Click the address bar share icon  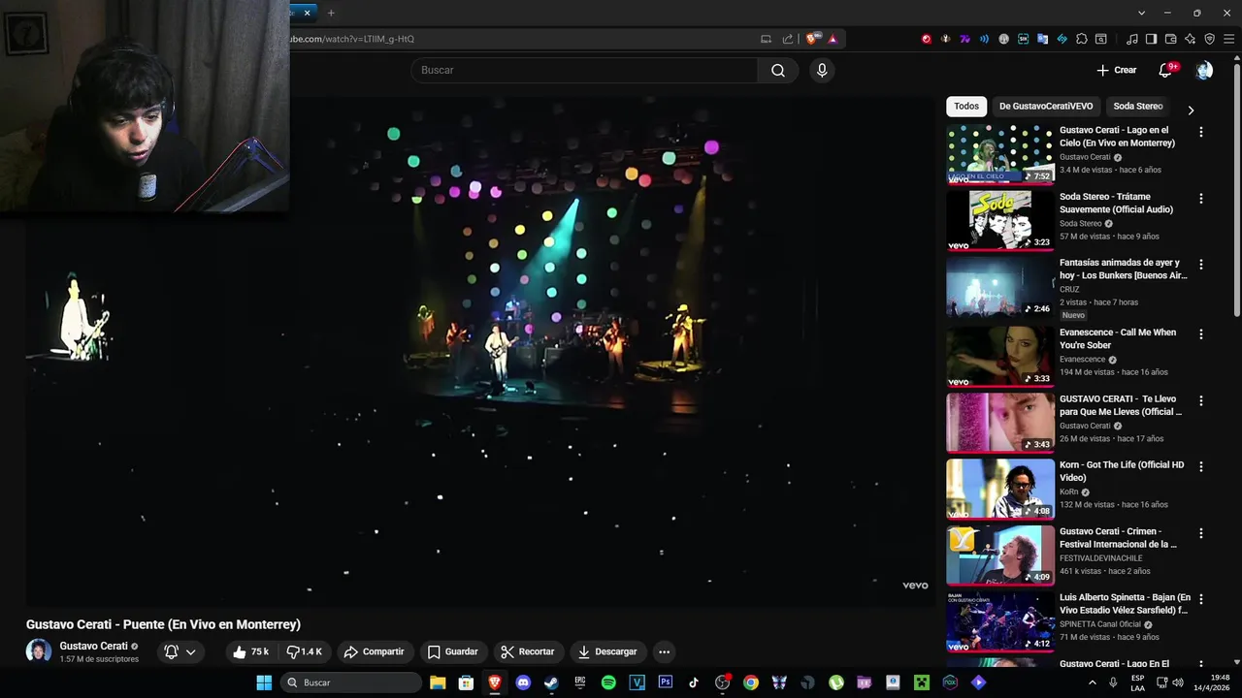pyautogui.click(x=788, y=39)
